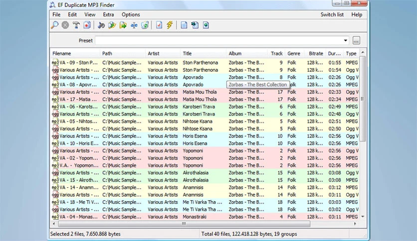The width and height of the screenshot is (417, 241).
Task: Start search with the magnifying glass icon
Action: 54,25
